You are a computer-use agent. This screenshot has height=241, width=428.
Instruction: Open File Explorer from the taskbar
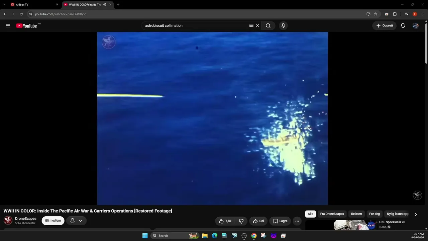(205, 236)
